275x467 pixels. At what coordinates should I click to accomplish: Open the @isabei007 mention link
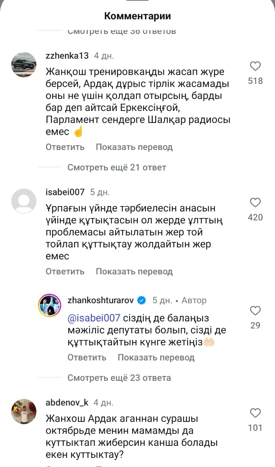pos(94,318)
